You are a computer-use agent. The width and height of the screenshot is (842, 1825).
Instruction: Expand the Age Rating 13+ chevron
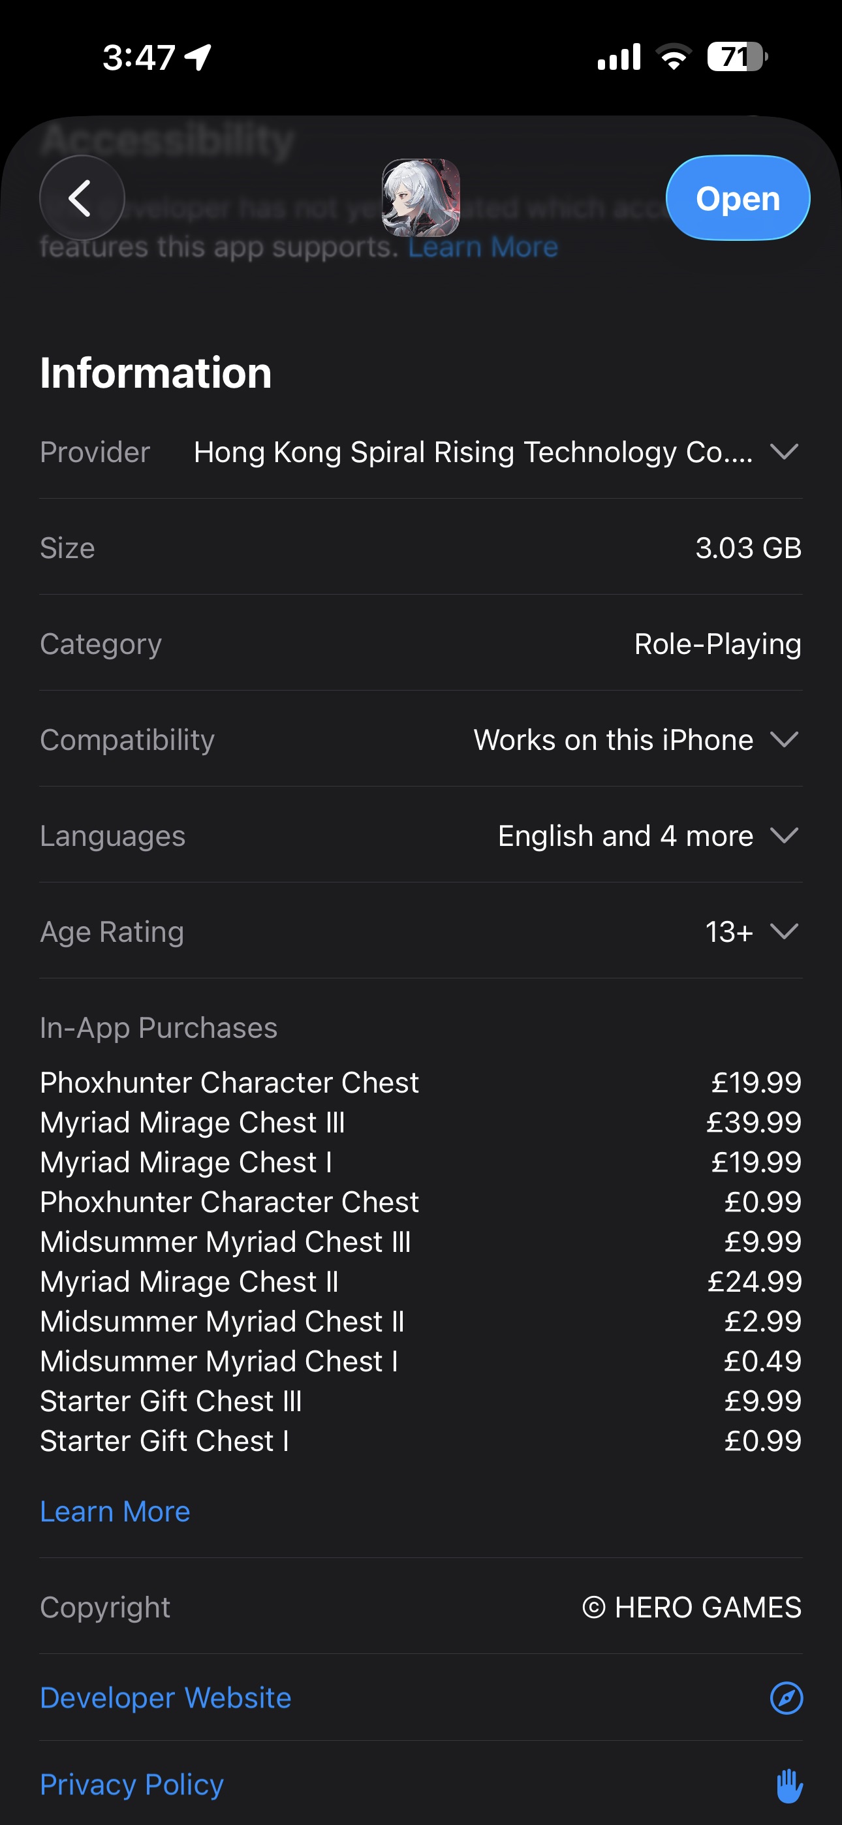[x=784, y=931]
